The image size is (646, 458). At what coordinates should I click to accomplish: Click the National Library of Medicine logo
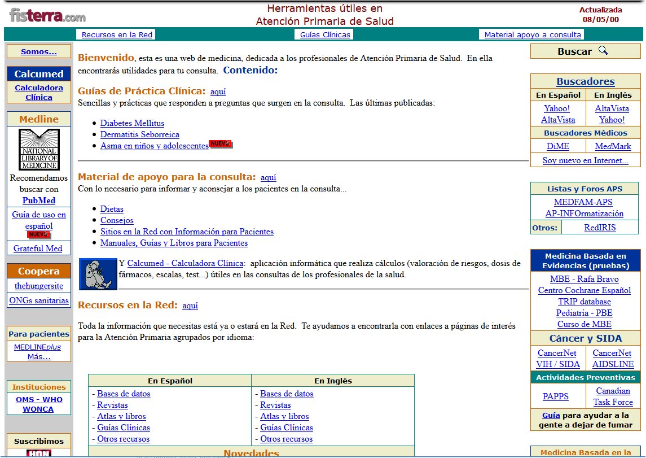(x=39, y=149)
